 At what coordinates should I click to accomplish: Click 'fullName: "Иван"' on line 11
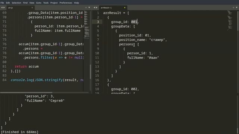click(x=143, y=58)
